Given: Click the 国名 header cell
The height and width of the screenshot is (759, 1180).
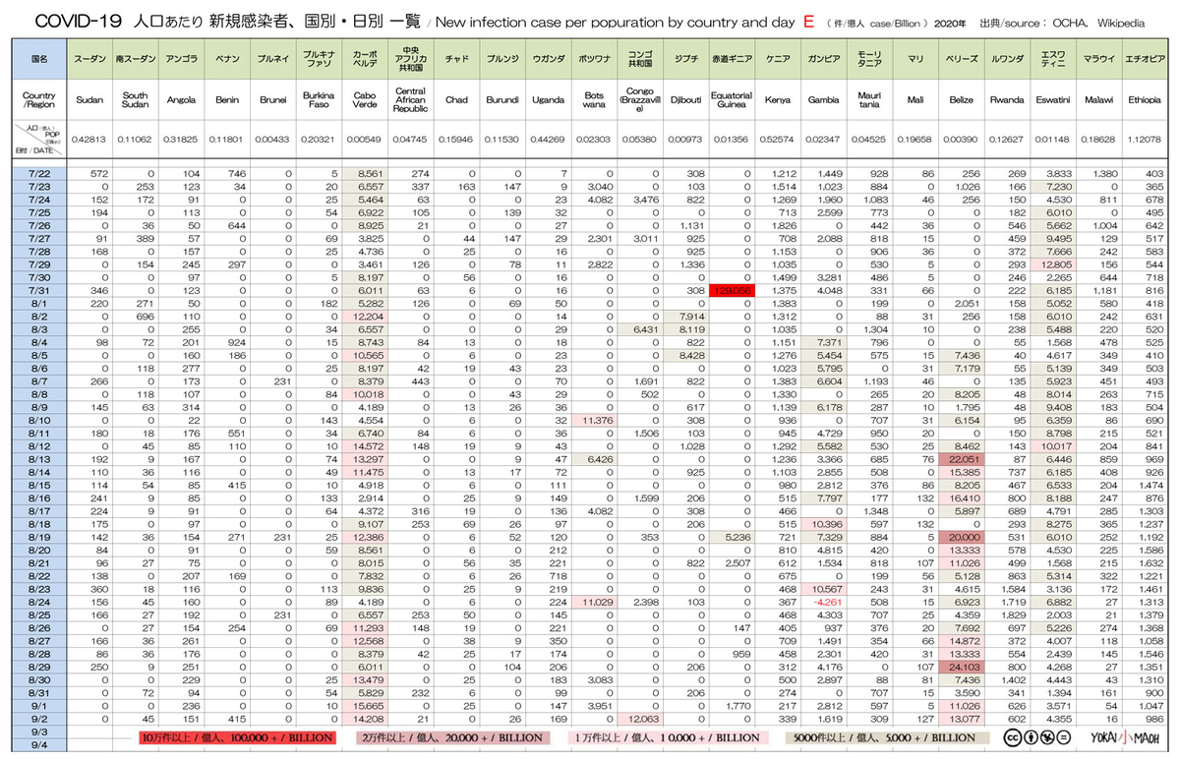Looking at the screenshot, I should pos(40,59).
